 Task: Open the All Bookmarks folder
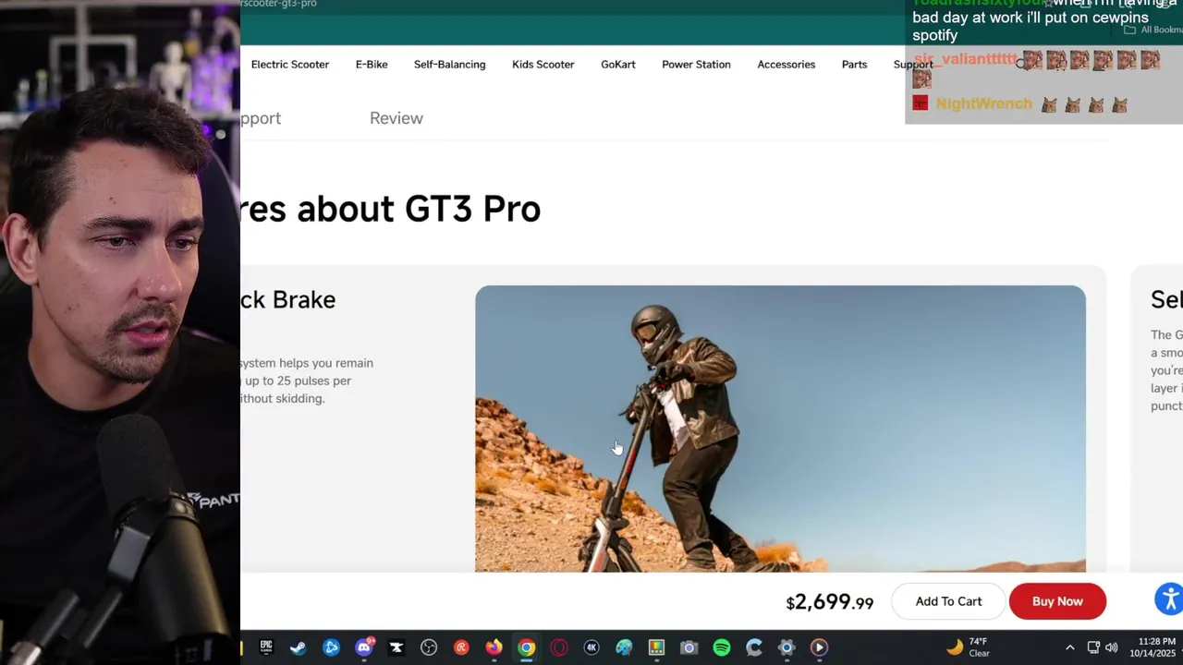coord(1153,30)
